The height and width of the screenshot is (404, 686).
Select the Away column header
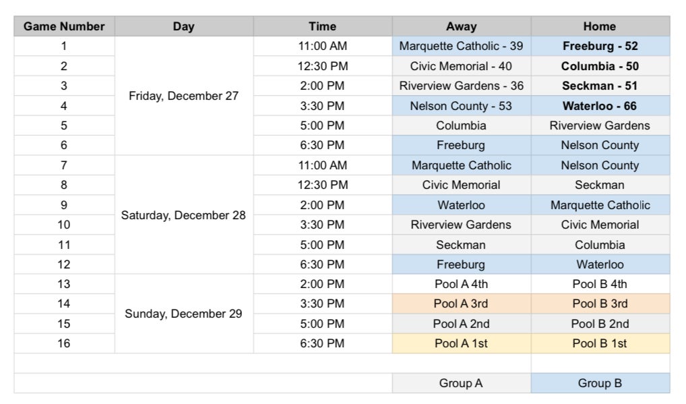coord(461,26)
